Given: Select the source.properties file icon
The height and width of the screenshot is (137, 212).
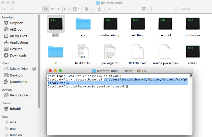Looking at the screenshot, I should (x=165, y=51).
